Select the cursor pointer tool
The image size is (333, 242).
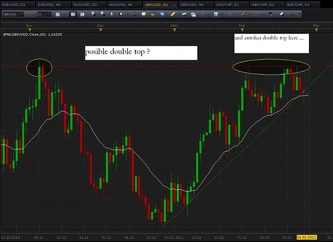pos(111,14)
